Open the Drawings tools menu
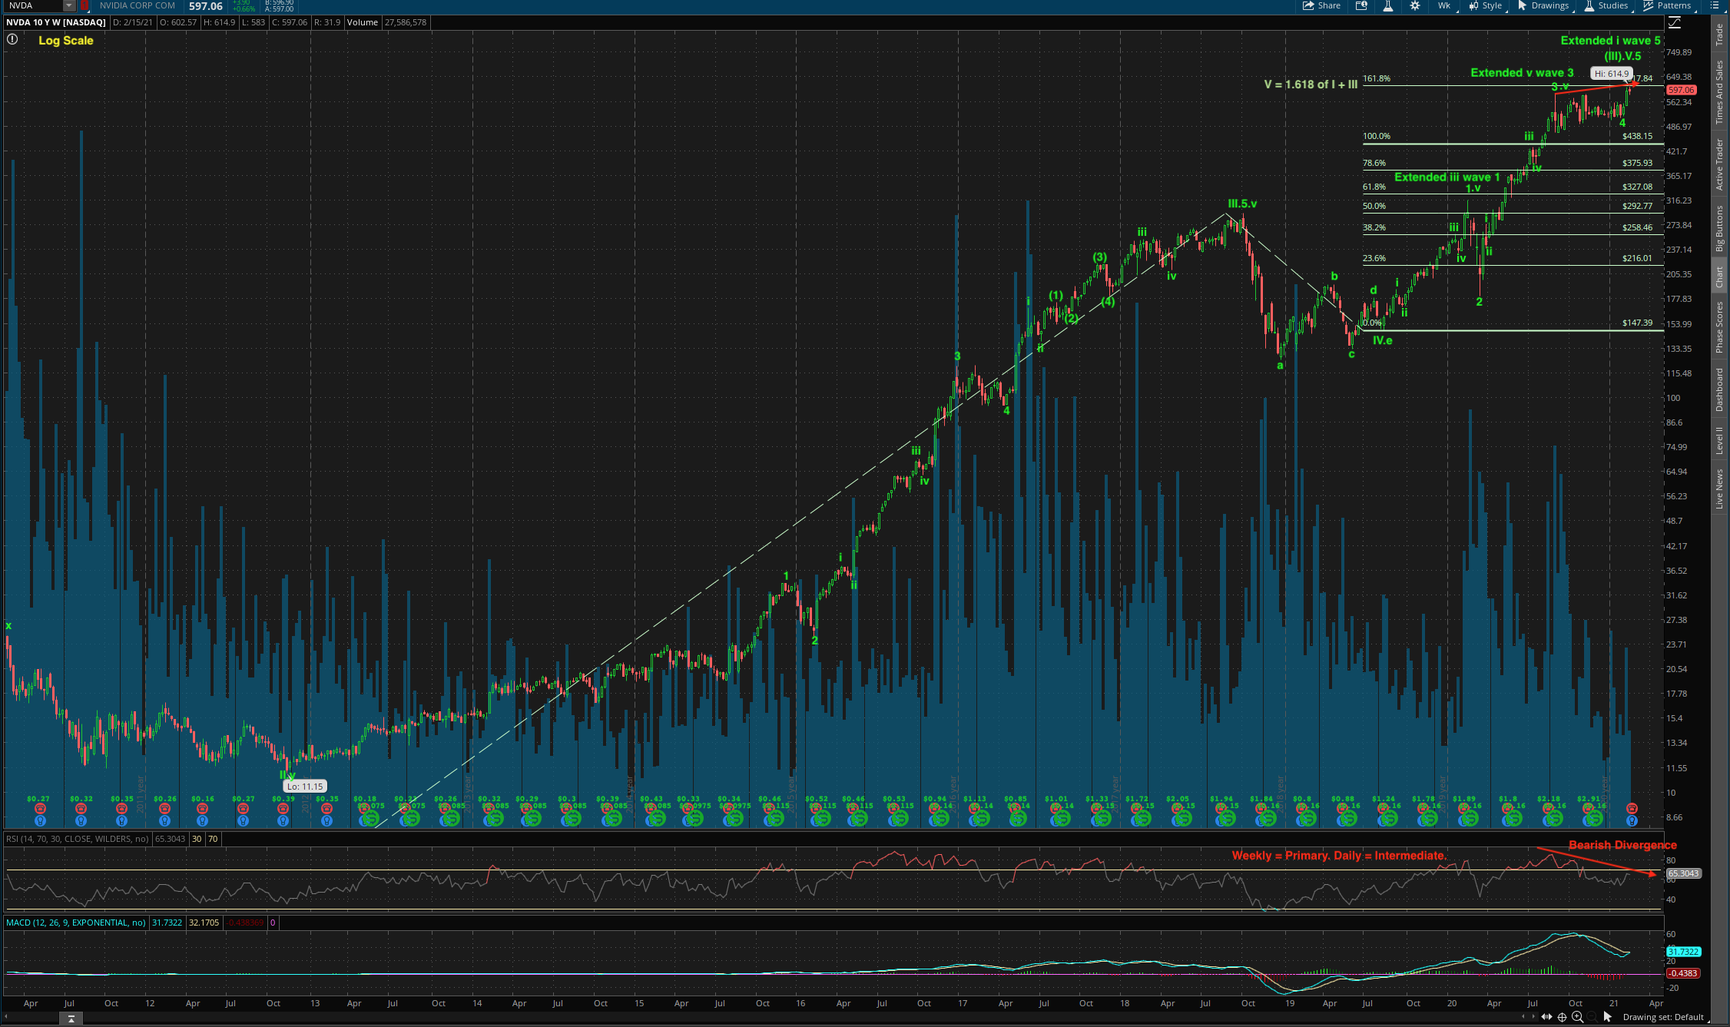This screenshot has height=1027, width=1730. pyautogui.click(x=1543, y=5)
